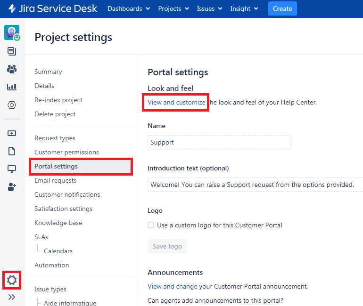Open Email requests settings
This screenshot has width=363, height=306.
[x=55, y=180]
